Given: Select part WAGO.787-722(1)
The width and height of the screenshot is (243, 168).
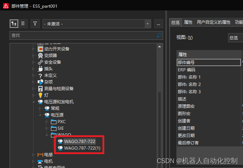Looking at the screenshot, I should (x=82, y=148).
